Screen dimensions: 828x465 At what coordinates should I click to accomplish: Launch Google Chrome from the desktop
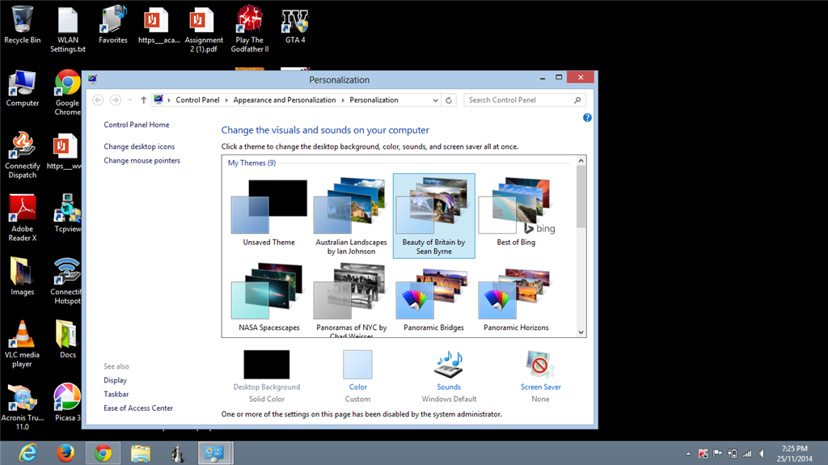68,92
